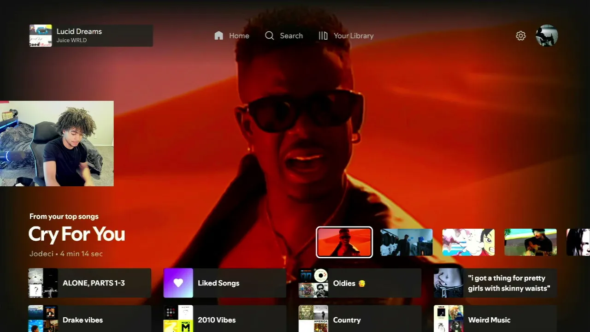Open the Drake vibes playlist

(x=90, y=319)
